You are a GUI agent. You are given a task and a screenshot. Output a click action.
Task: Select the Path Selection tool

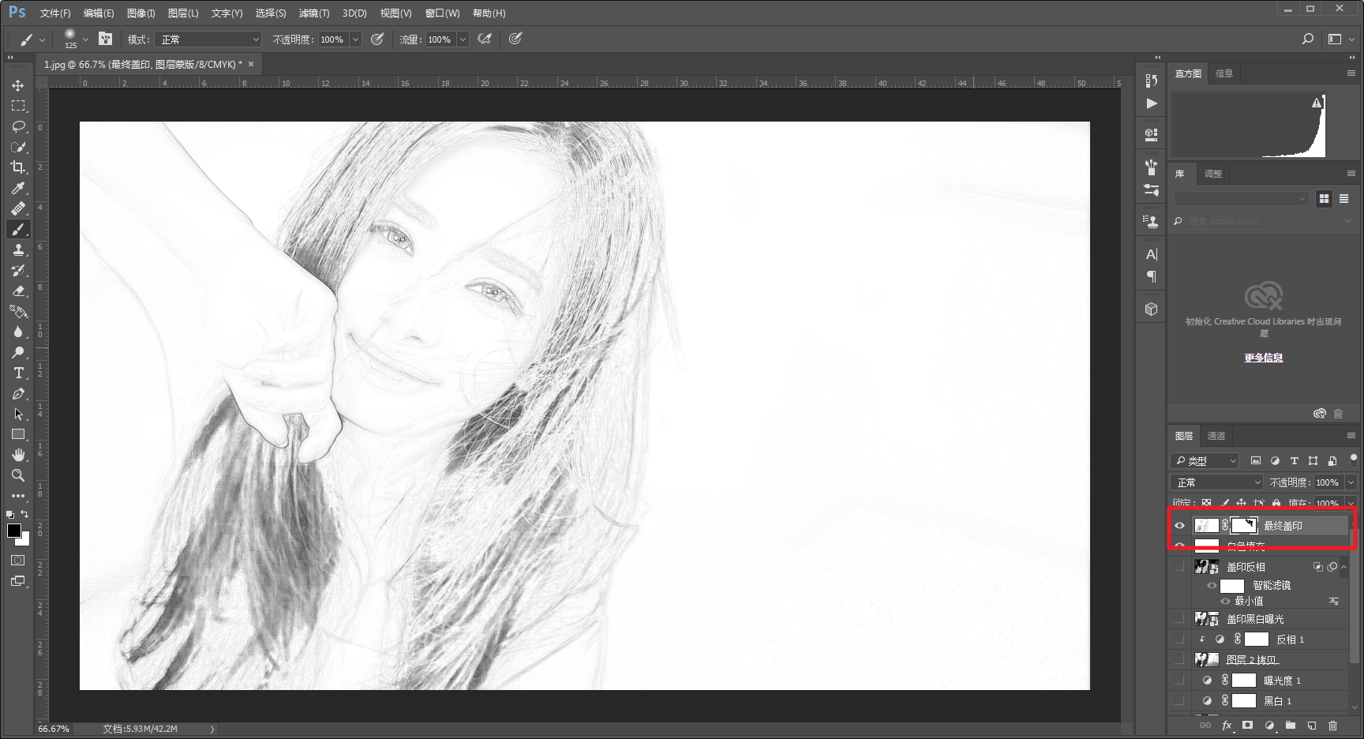click(x=18, y=414)
